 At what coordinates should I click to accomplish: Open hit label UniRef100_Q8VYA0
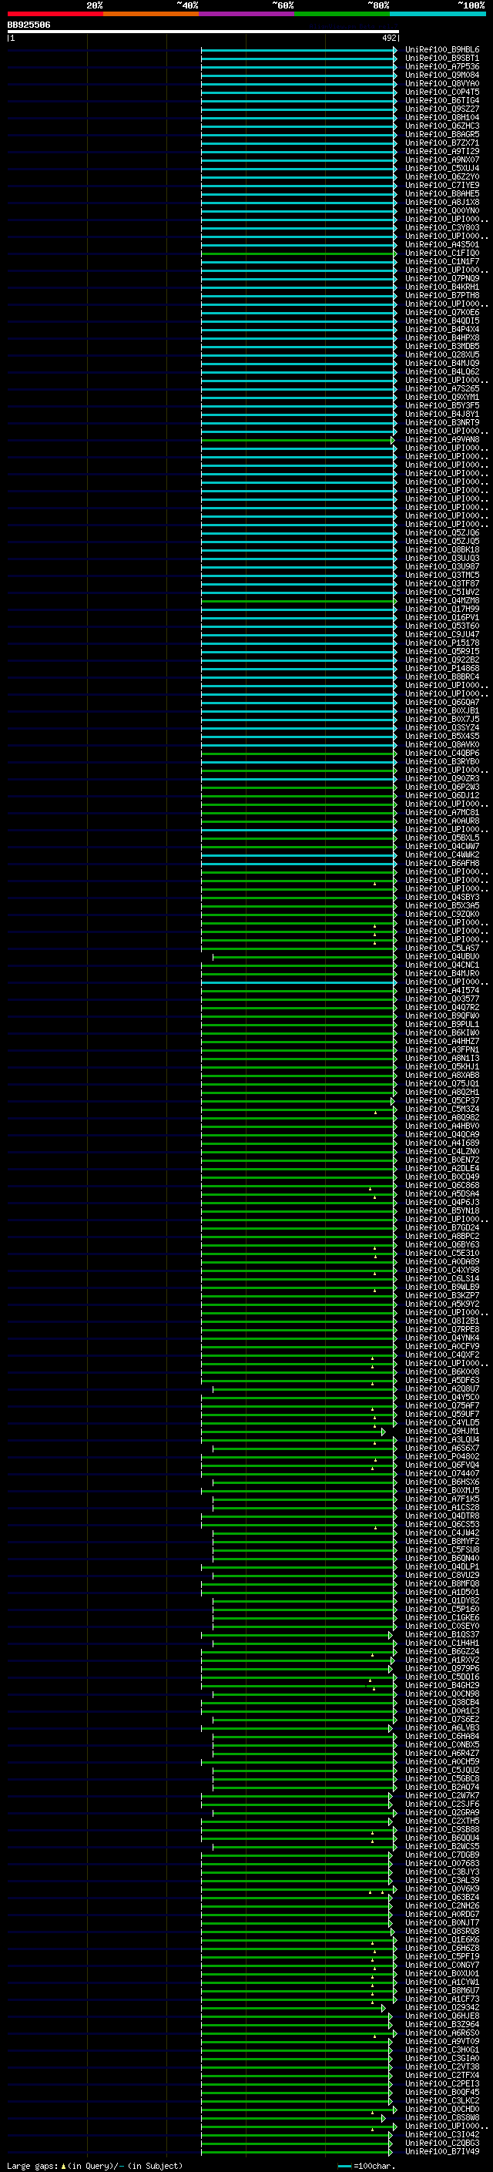(441, 83)
